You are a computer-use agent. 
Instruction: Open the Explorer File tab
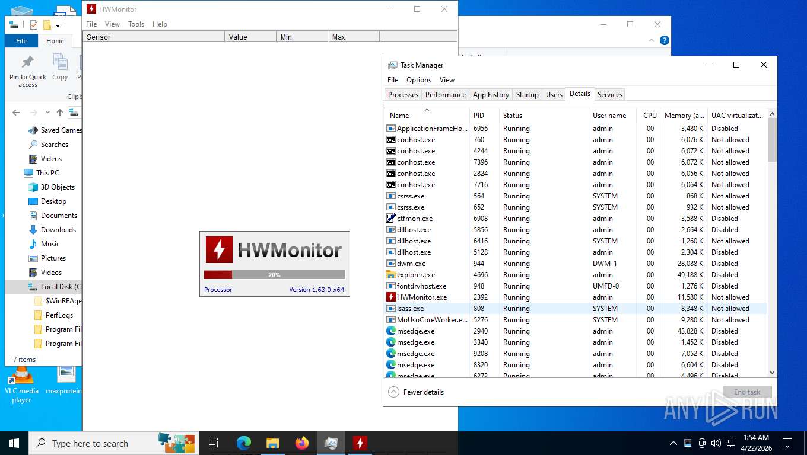pos(21,41)
